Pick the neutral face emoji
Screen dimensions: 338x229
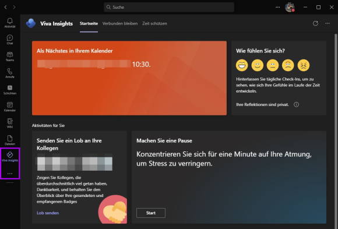(x=273, y=65)
